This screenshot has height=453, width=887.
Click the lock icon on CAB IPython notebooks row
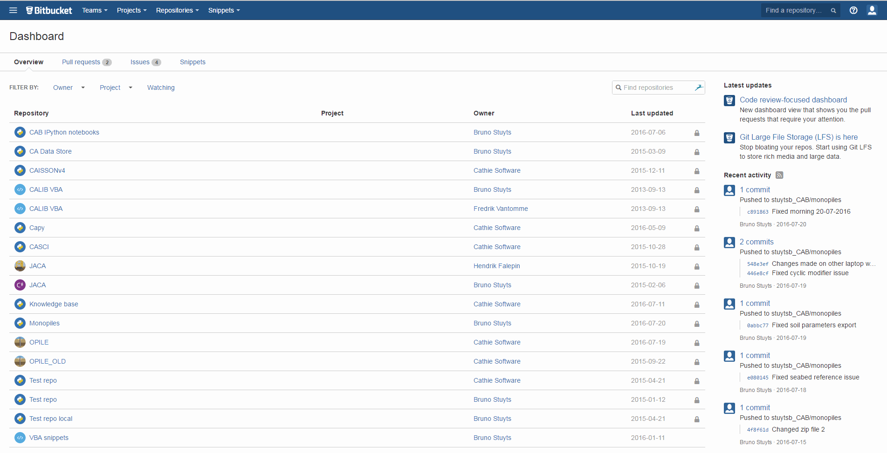click(x=697, y=133)
